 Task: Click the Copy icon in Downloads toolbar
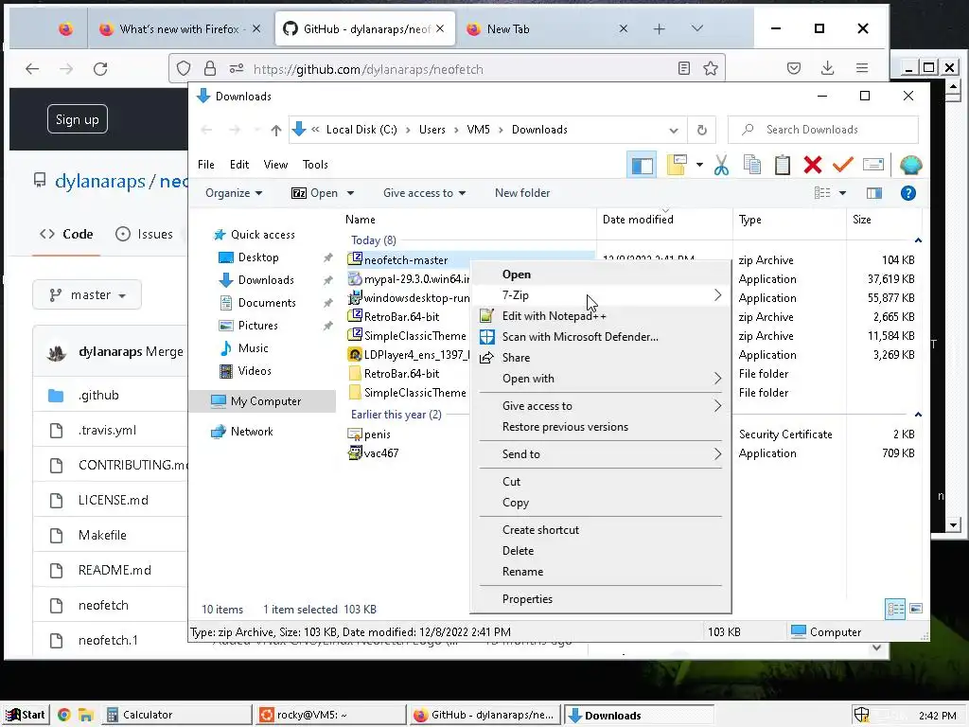(x=752, y=165)
